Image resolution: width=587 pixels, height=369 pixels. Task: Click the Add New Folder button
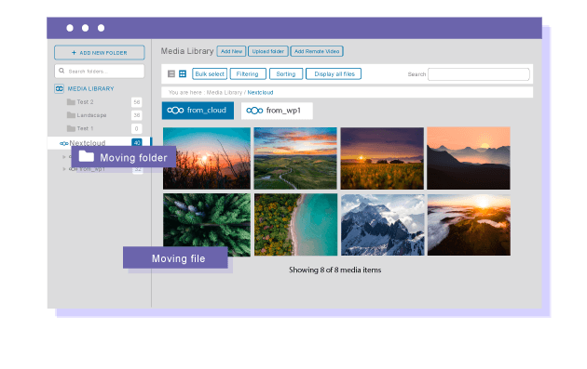coord(99,53)
